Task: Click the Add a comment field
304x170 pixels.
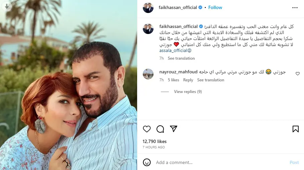Action: (221, 162)
